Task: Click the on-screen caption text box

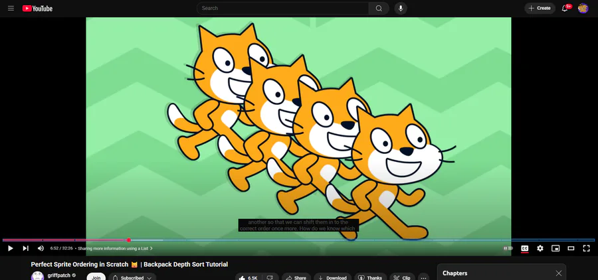Action: 298,225
